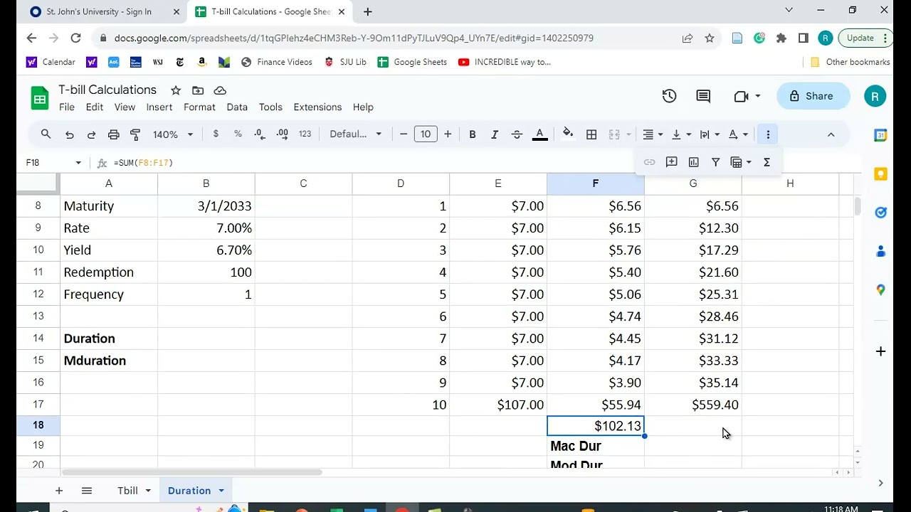Star the T-bill Calculations document
Screen dimensions: 911x512
(x=176, y=90)
